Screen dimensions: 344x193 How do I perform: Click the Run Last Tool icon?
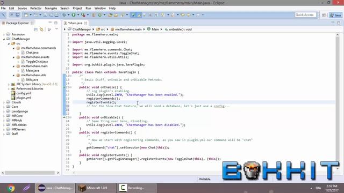[x=83, y=15]
